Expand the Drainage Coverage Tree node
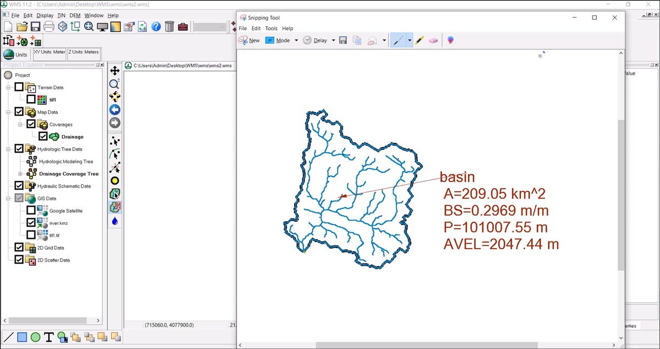The height and width of the screenshot is (349, 660). pos(21,174)
